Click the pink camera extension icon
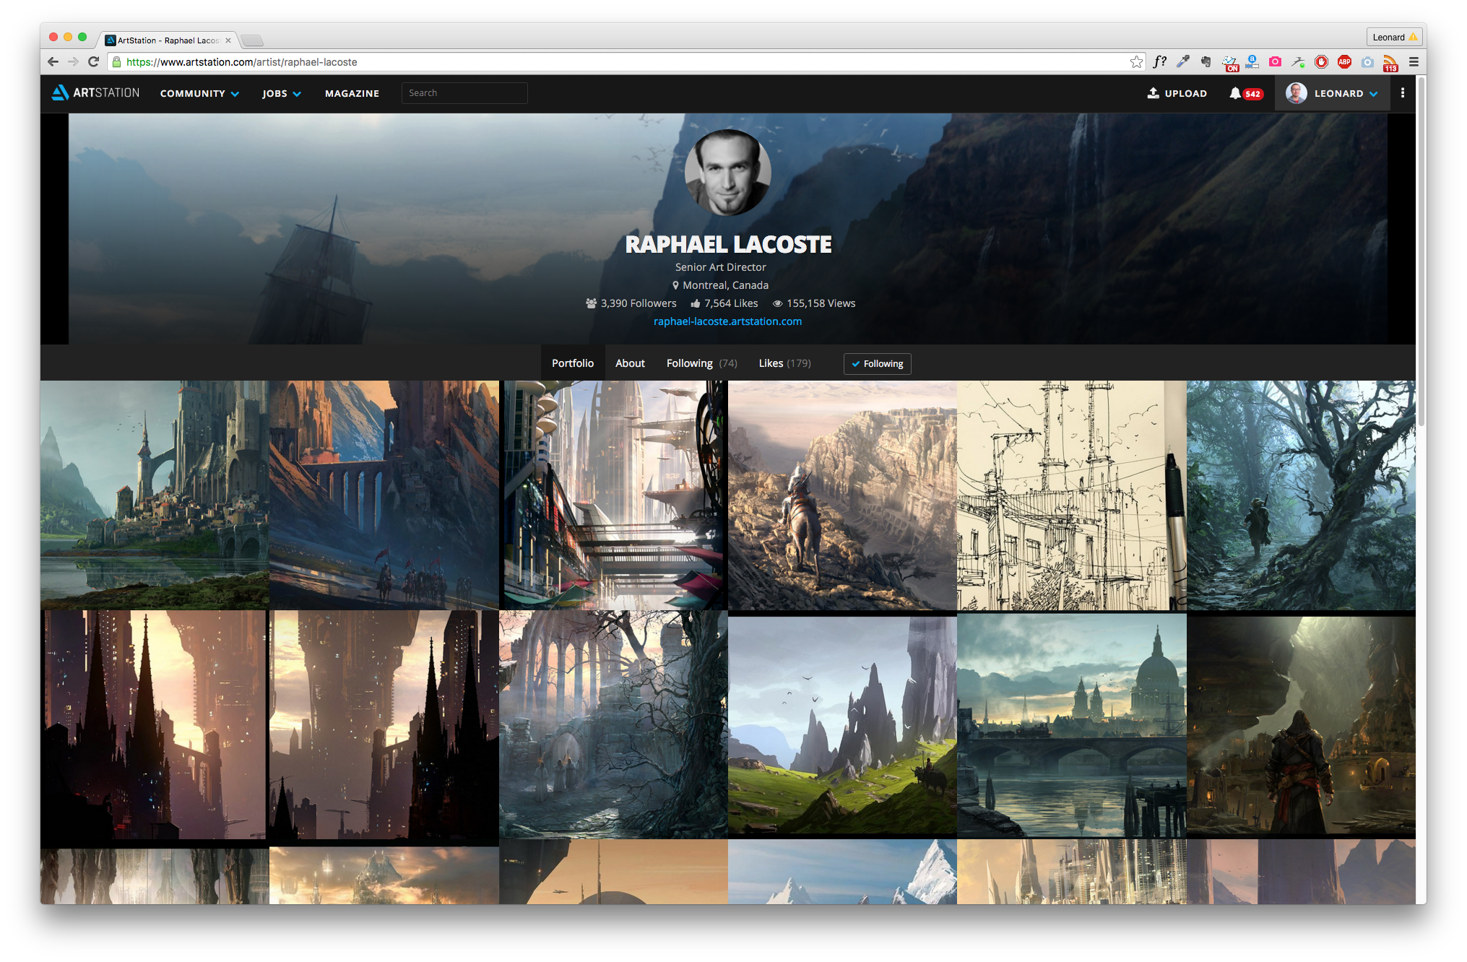The image size is (1467, 962). [1276, 62]
